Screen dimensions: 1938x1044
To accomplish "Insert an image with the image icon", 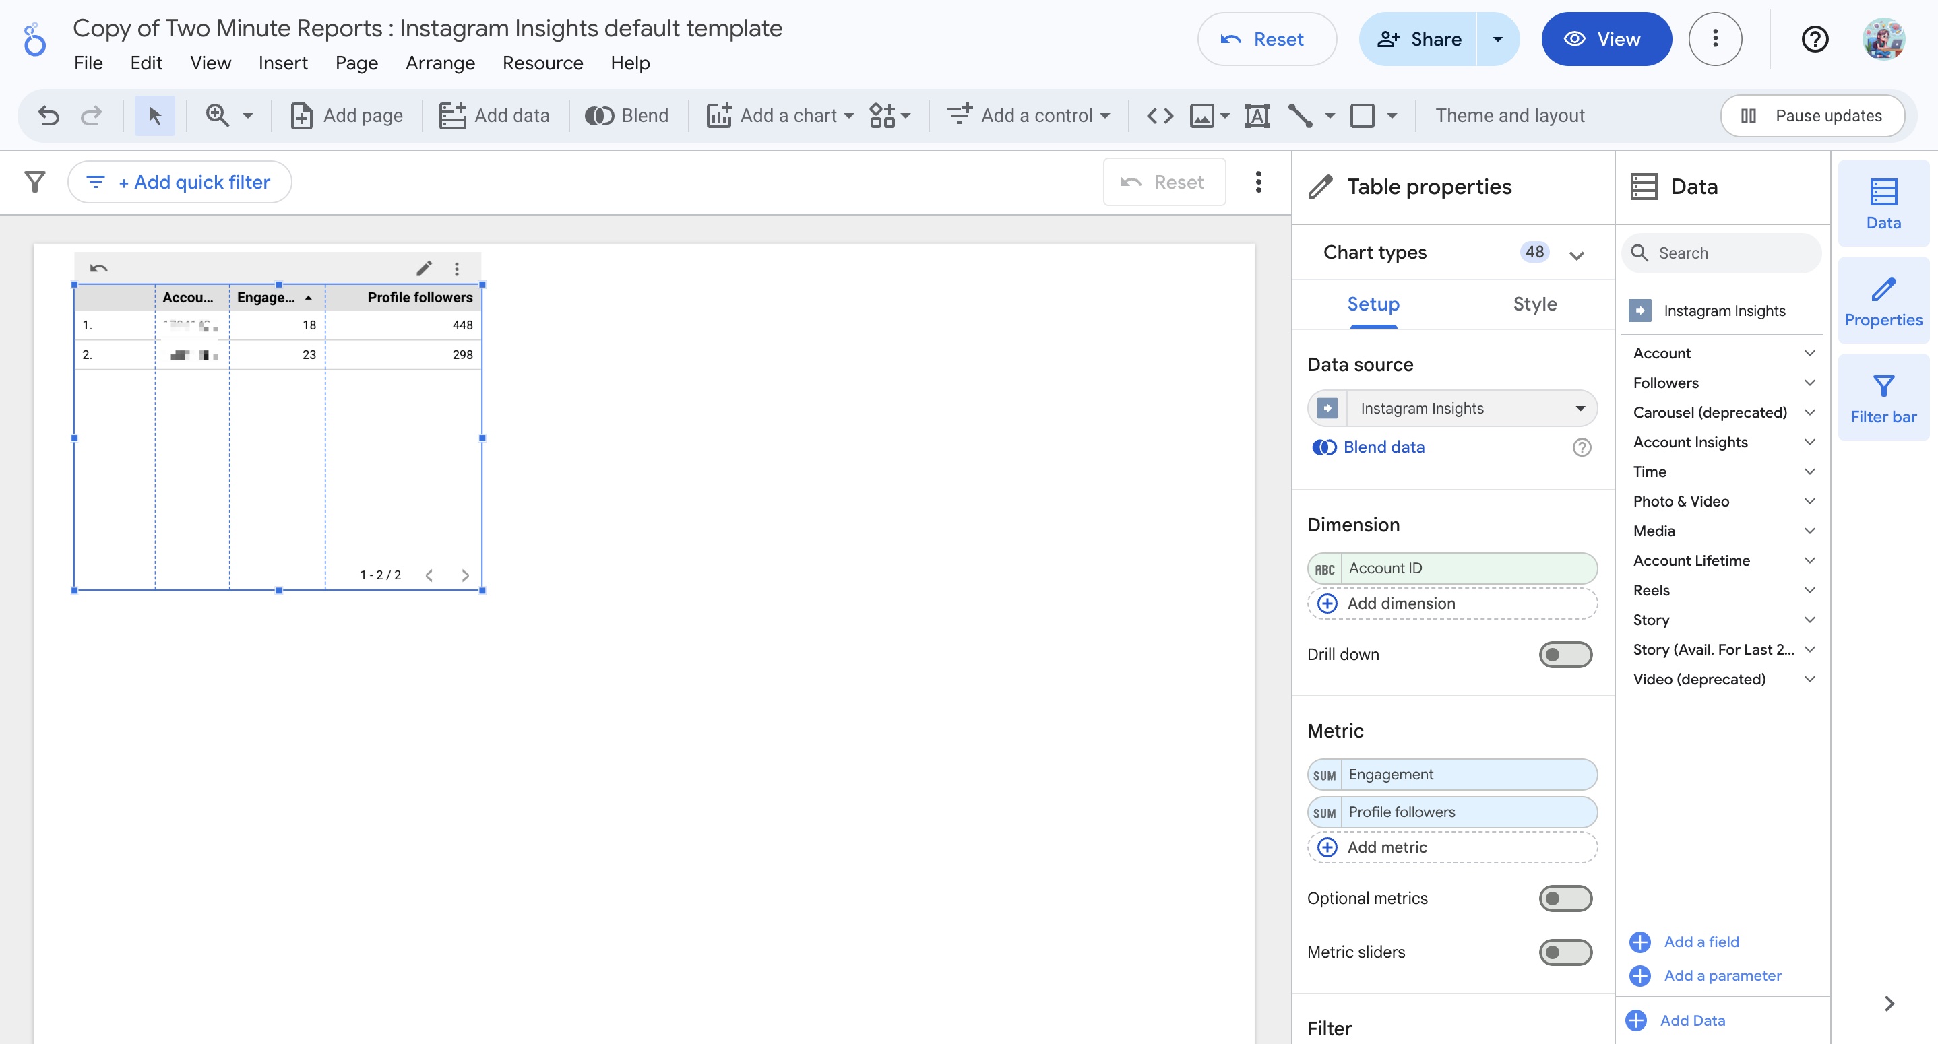I will 1201,115.
